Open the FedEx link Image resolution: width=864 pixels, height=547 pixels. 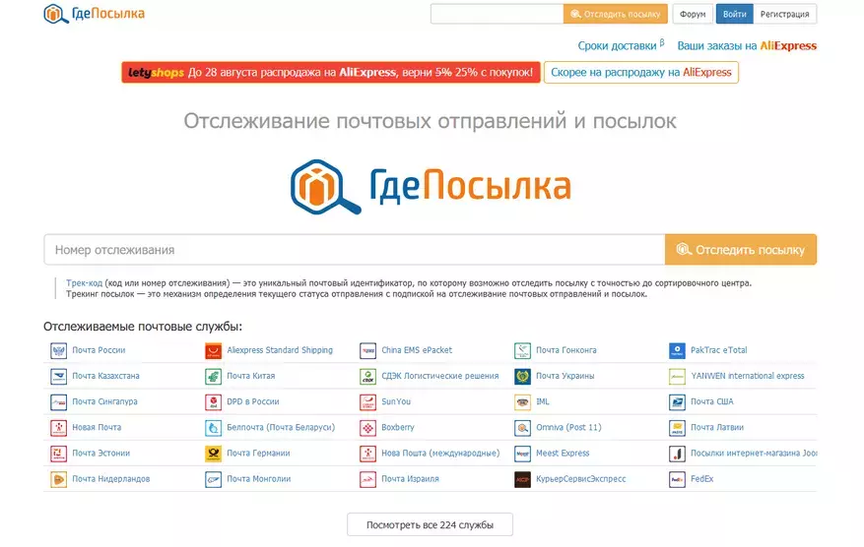pyautogui.click(x=702, y=479)
